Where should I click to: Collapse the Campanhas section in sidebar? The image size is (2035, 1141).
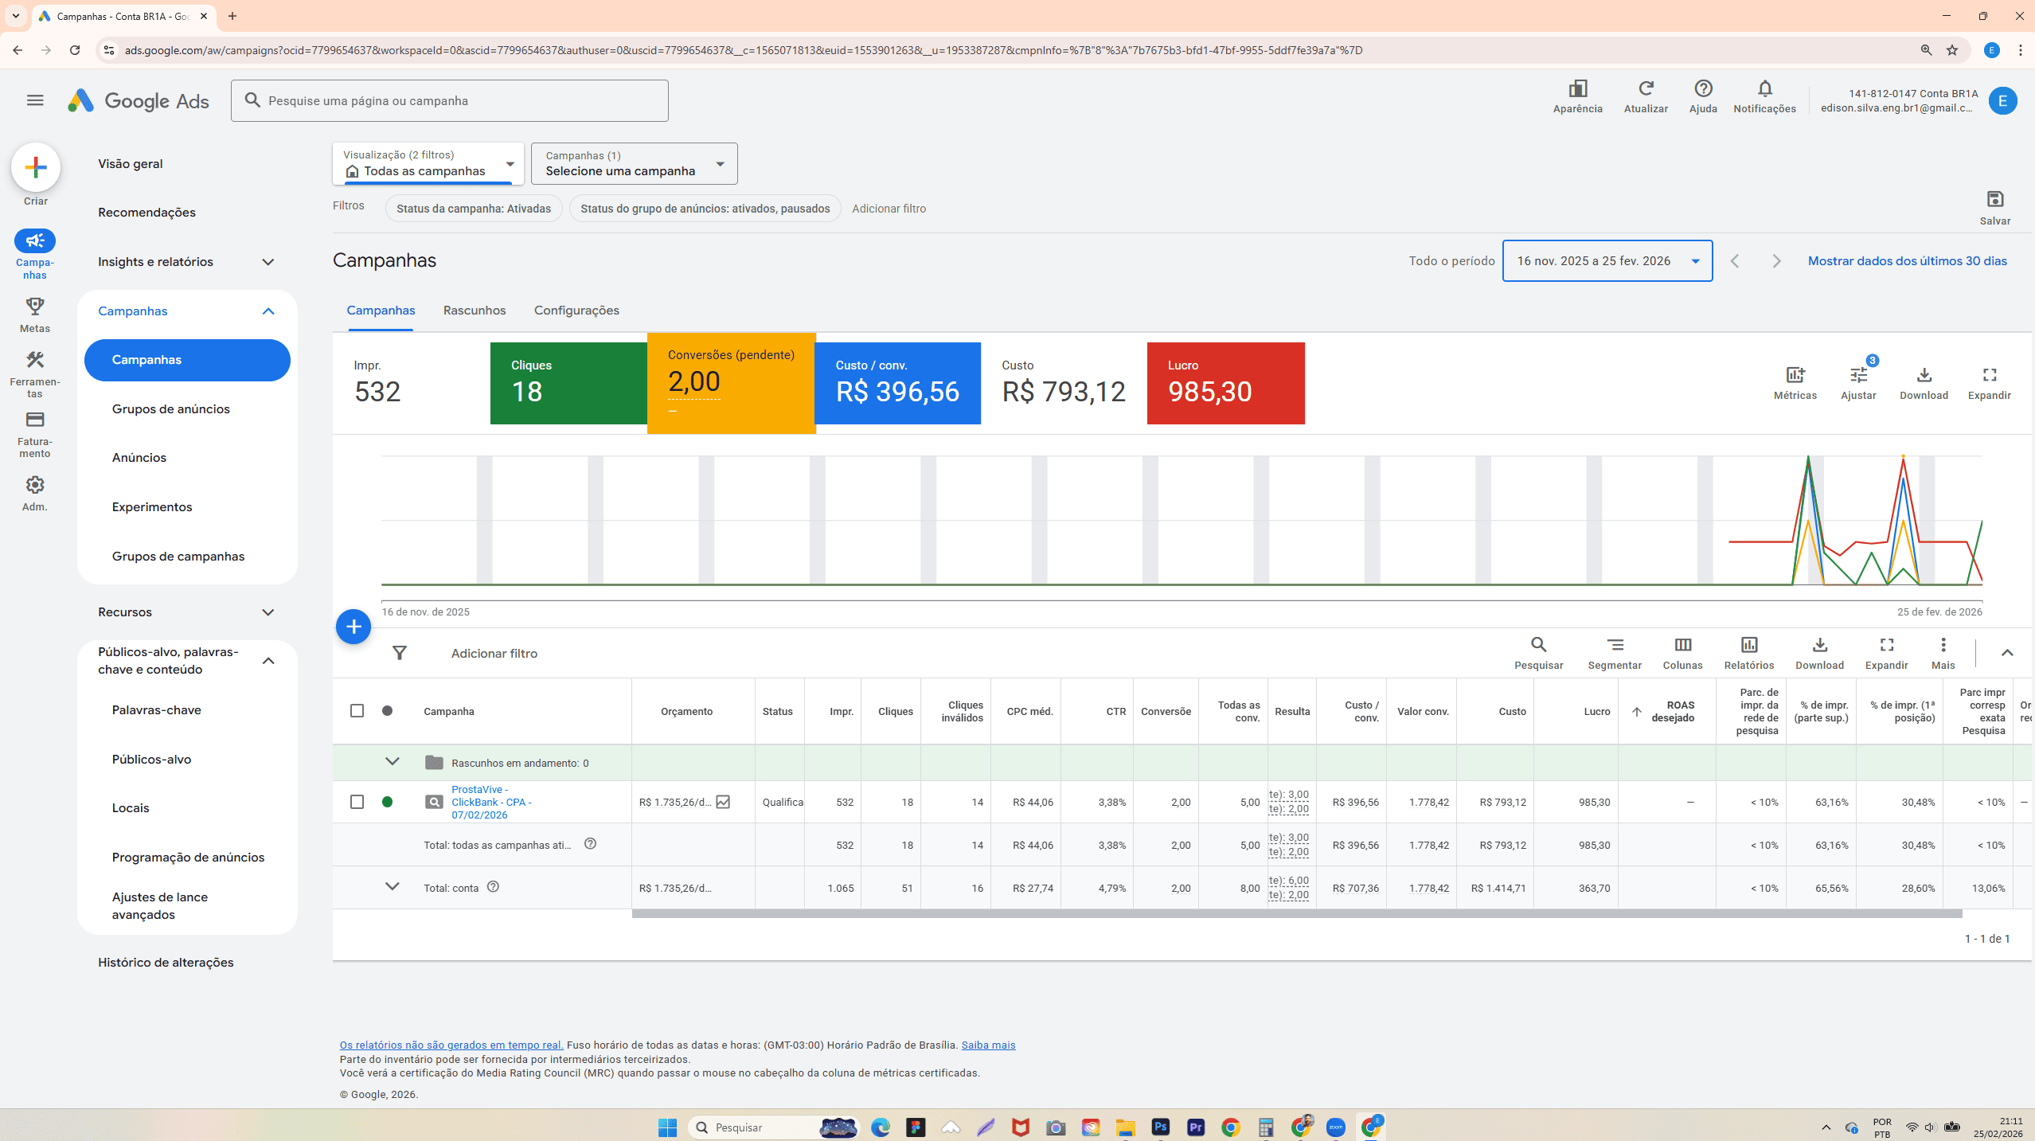268,311
